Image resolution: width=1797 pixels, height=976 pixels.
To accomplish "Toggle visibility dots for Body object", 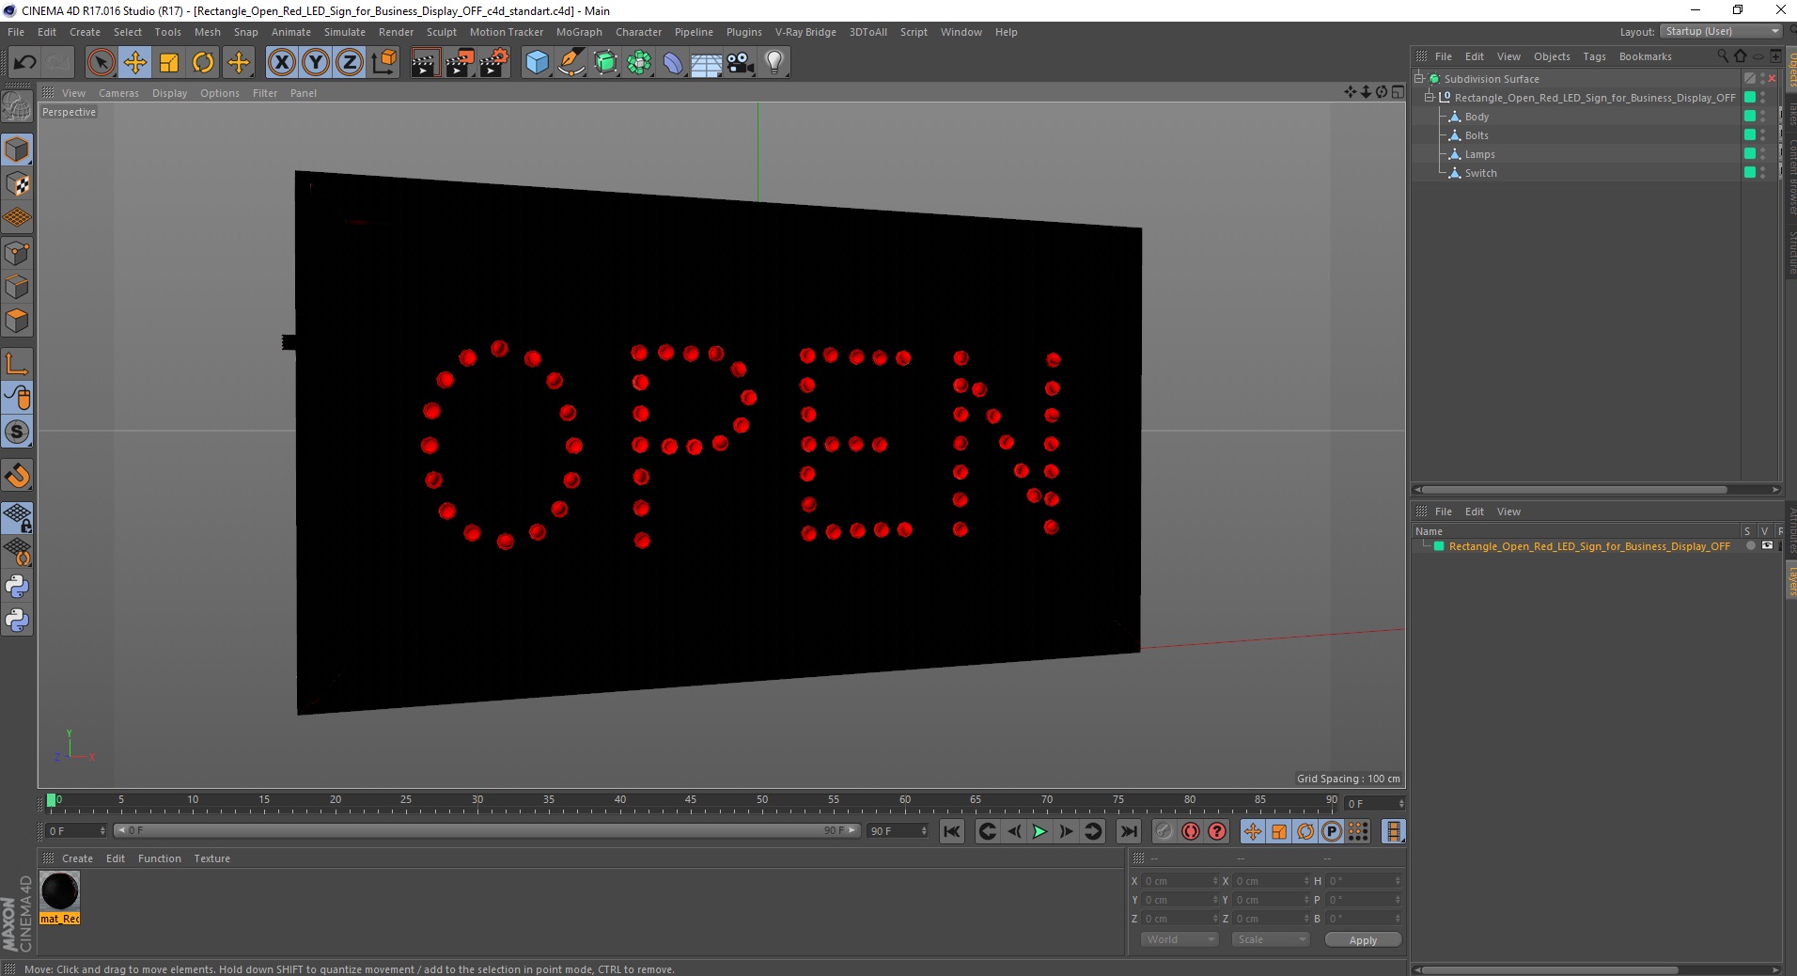I will [x=1763, y=117].
